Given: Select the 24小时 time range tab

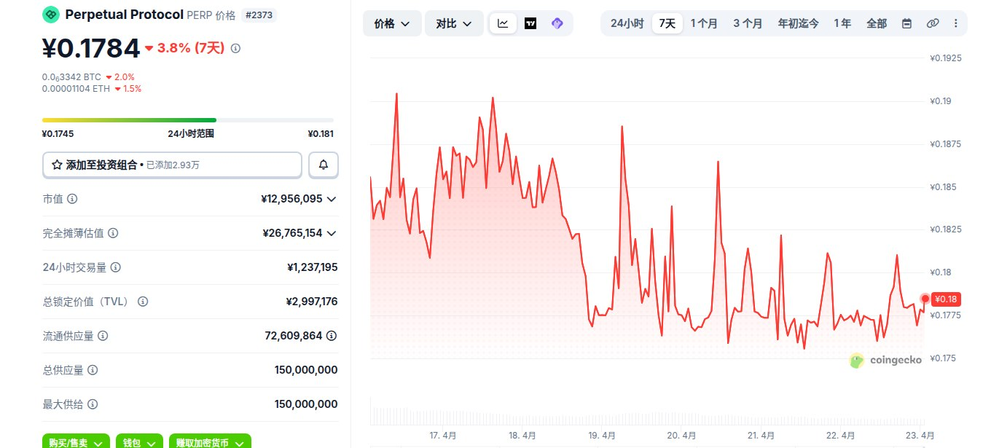Looking at the screenshot, I should [x=627, y=23].
